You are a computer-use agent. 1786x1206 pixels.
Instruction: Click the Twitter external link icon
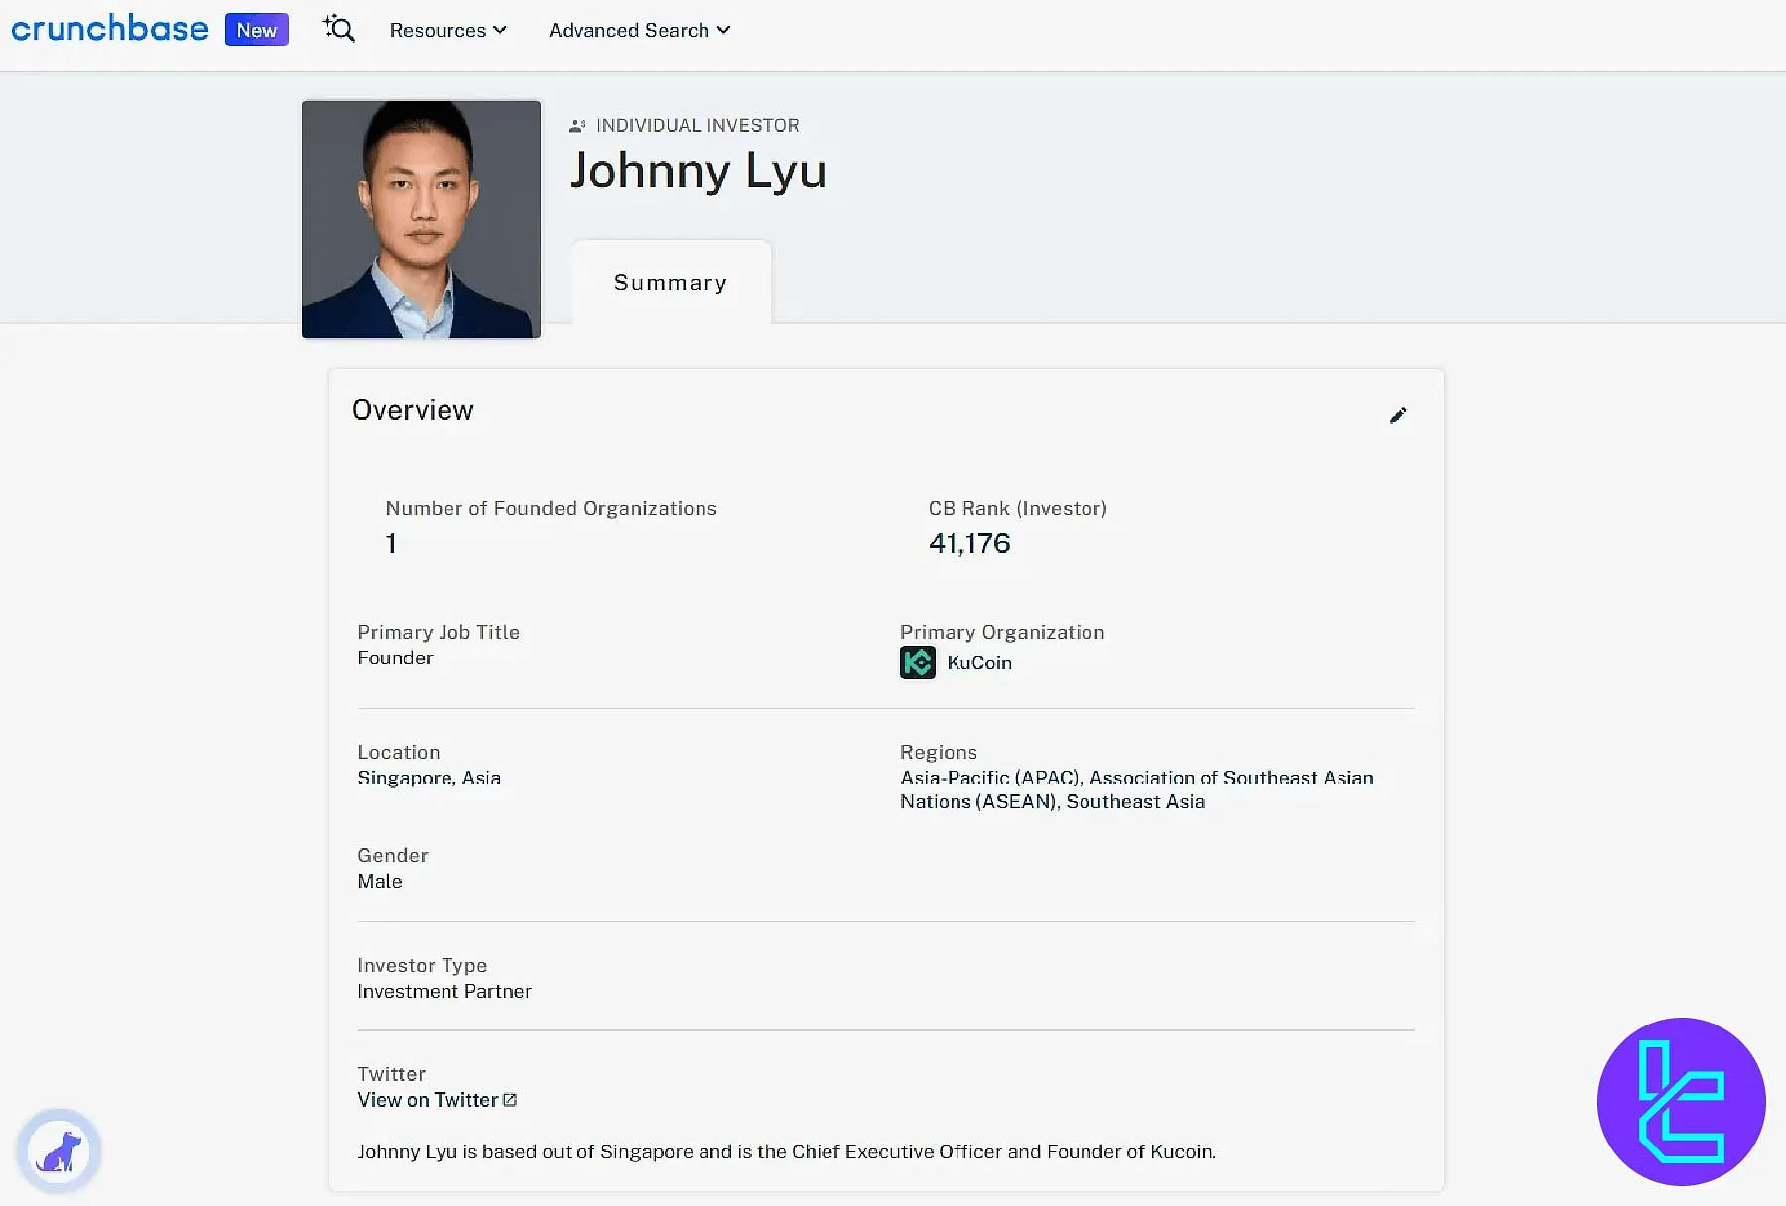(x=510, y=1100)
